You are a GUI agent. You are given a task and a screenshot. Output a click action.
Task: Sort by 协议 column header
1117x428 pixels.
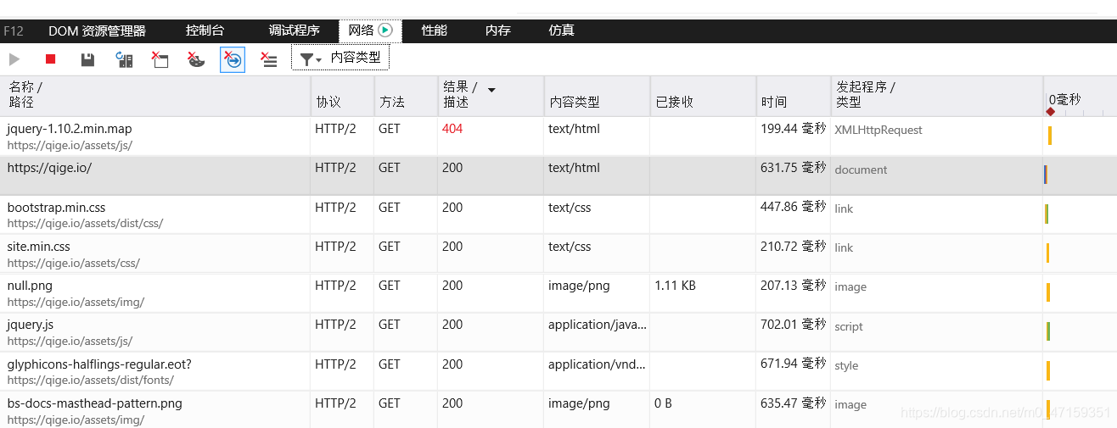342,95
